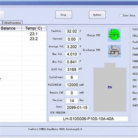Image resolution: width=138 pixels, height=138 pixels.
Task: Enable the Save Data checkbox
Action: point(121,15)
